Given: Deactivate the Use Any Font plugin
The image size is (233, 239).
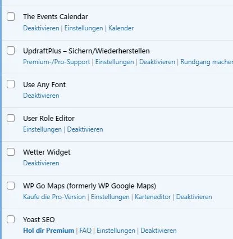Looking at the screenshot, I should [x=41, y=96].
